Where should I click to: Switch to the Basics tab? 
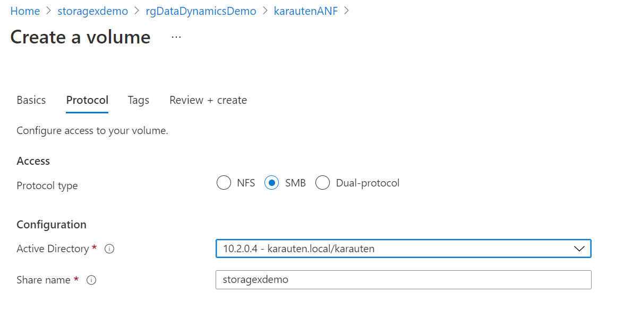coord(31,100)
